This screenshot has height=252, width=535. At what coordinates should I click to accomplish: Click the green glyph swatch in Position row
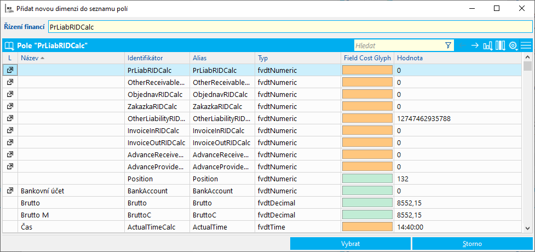point(367,179)
